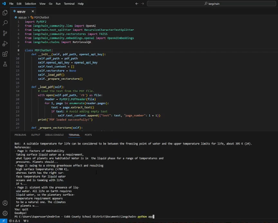Viewport: 278px width, 223px height.
Task: Open the Testing flask view
Action: [x=5, y=64]
